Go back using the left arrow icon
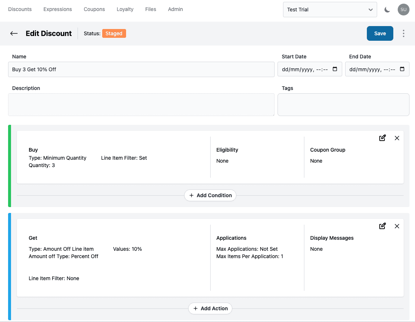415x322 pixels. click(x=14, y=33)
